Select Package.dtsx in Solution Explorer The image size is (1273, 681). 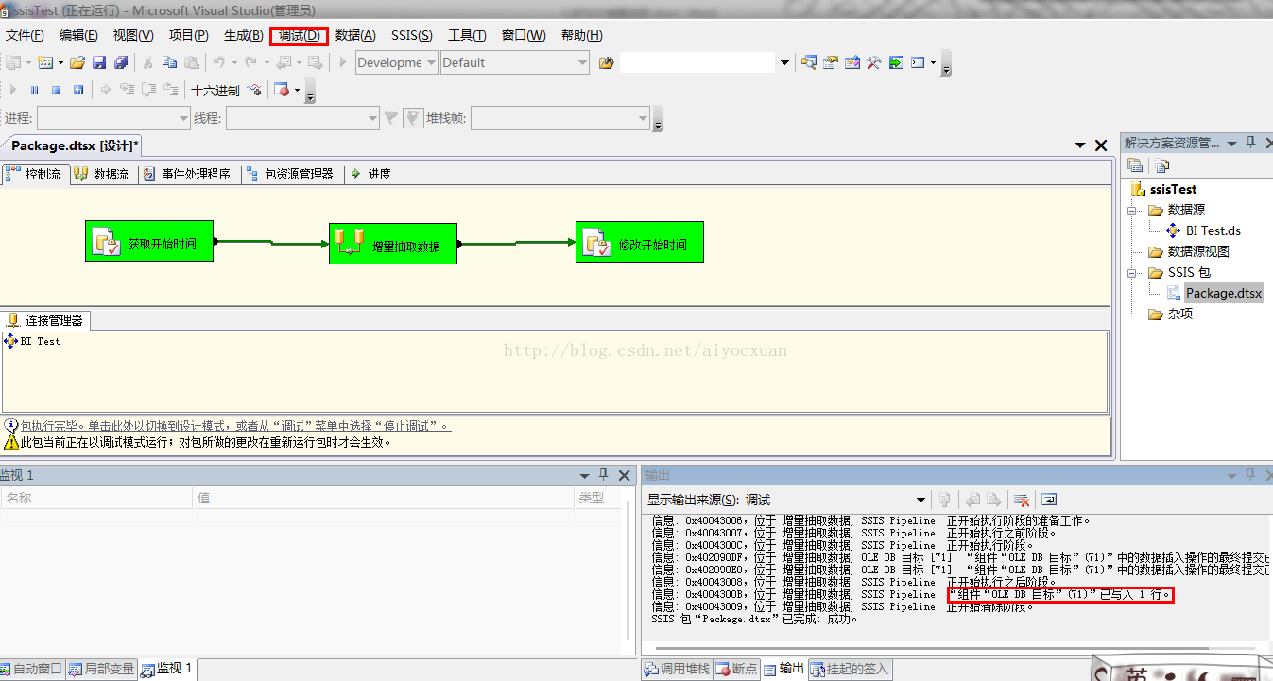coord(1223,293)
